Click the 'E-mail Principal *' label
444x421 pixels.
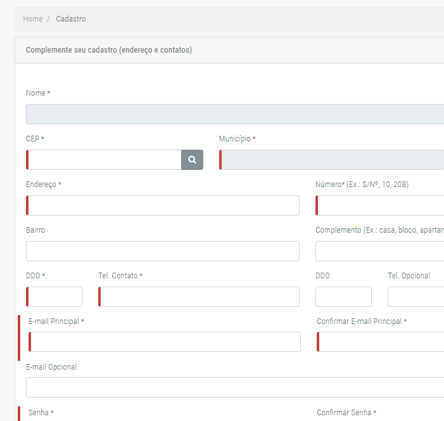pyautogui.click(x=56, y=321)
